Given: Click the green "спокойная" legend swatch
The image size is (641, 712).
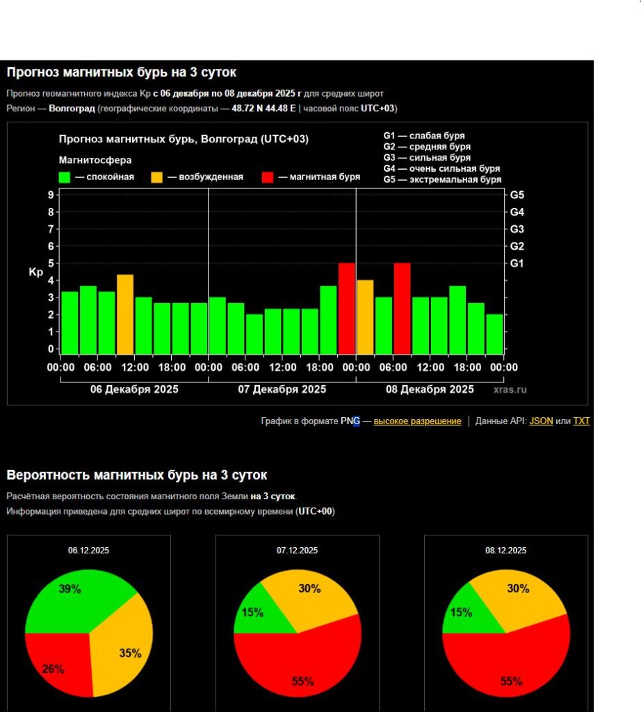Looking at the screenshot, I should [65, 177].
